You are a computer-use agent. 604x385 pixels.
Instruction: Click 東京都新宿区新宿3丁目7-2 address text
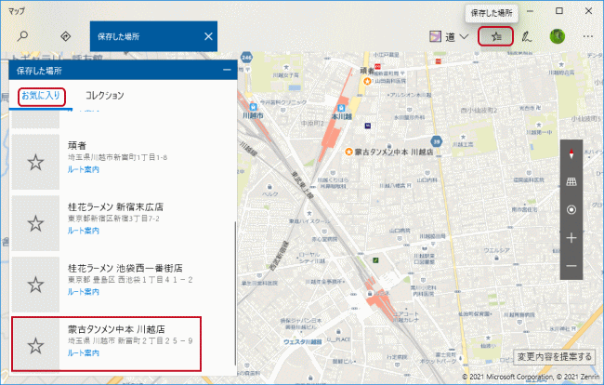coord(113,219)
